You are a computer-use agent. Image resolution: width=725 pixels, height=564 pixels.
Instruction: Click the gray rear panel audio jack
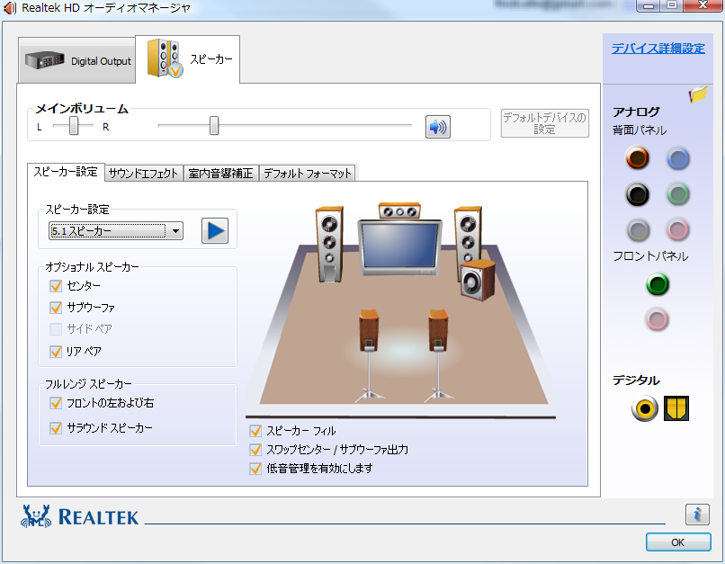point(638,229)
